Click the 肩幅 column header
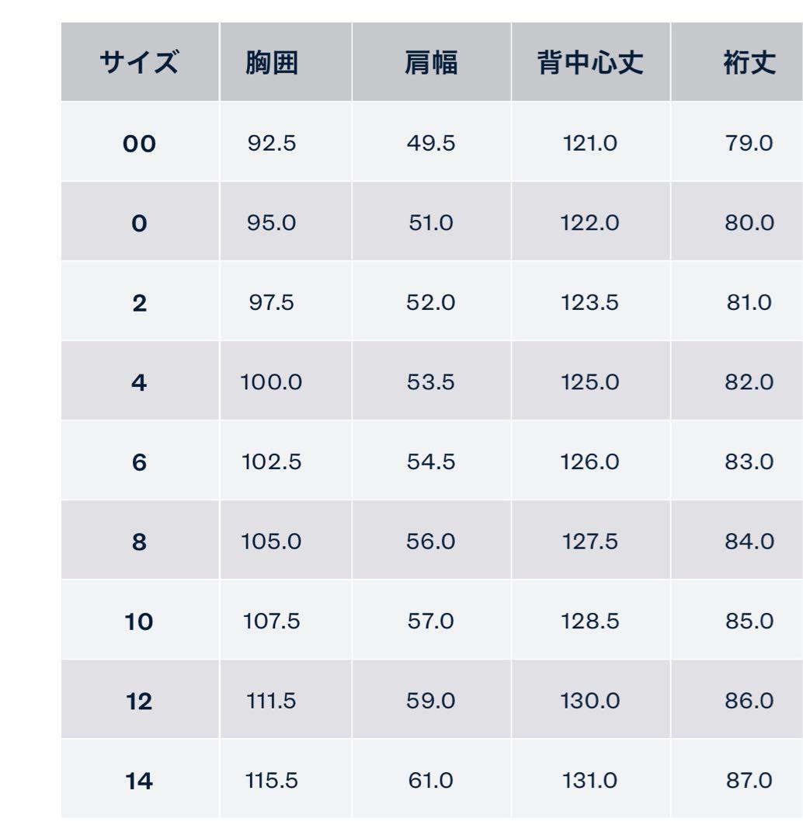The height and width of the screenshot is (839, 803). click(x=431, y=63)
